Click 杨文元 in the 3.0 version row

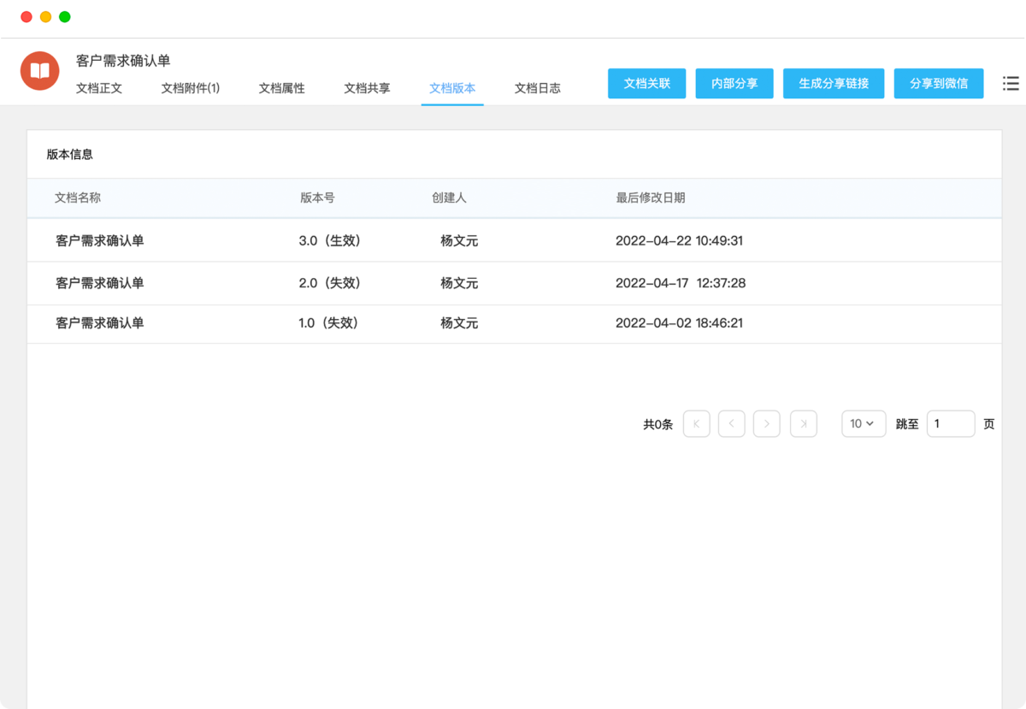point(459,241)
